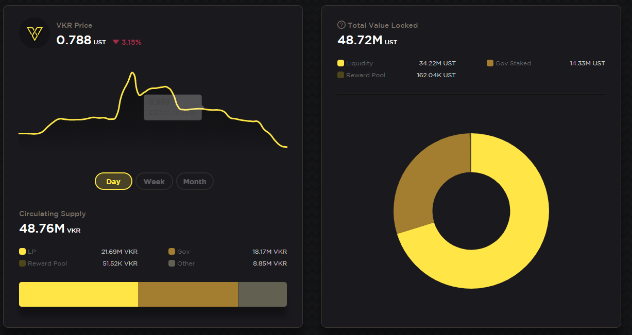This screenshot has width=632, height=335.
Task: Click the Total Value Locked help icon
Action: (x=341, y=25)
